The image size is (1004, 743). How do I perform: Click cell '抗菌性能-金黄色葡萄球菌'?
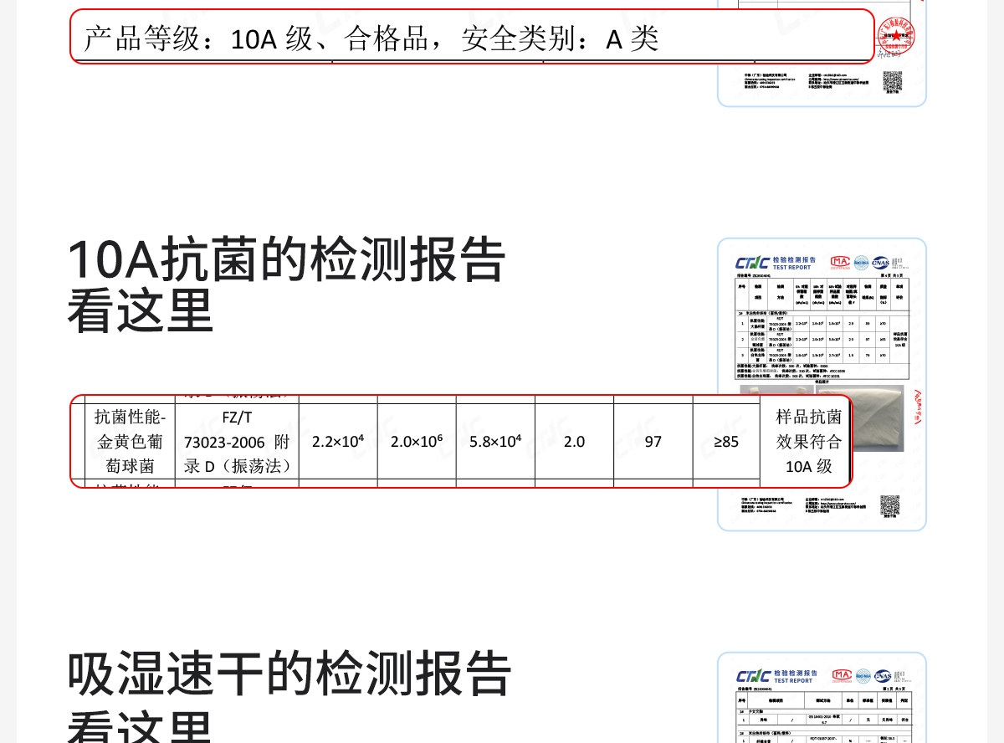click(131, 441)
